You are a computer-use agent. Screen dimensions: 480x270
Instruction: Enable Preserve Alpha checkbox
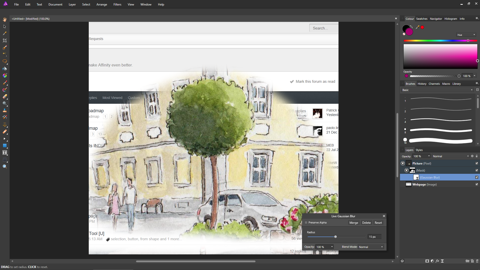306,222
